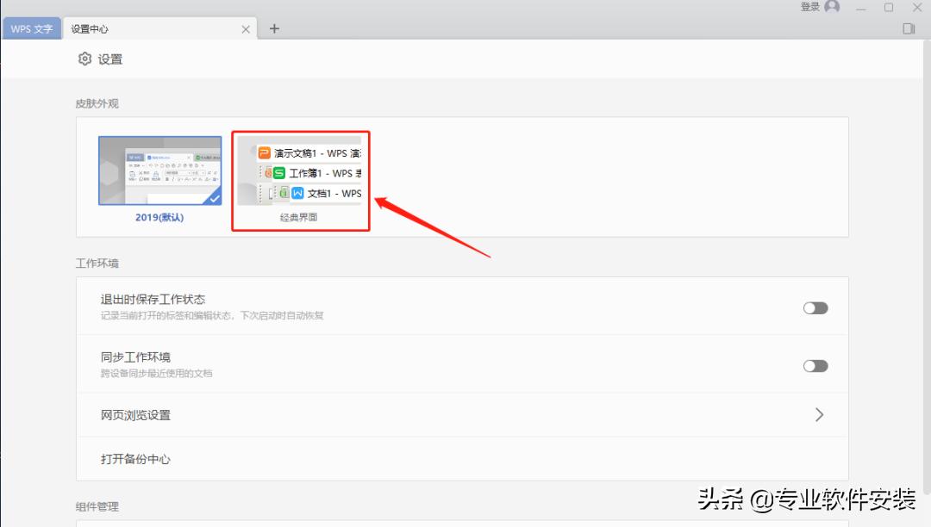Minimize the WPS window
931x527 pixels.
[x=860, y=8]
